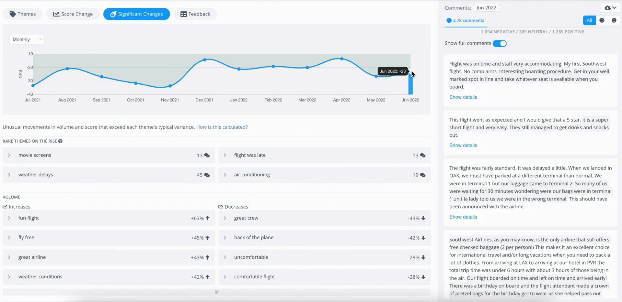This screenshot has width=622, height=302.
Task: Click the Nov 2021 data point on chart
Action: pos(170,86)
